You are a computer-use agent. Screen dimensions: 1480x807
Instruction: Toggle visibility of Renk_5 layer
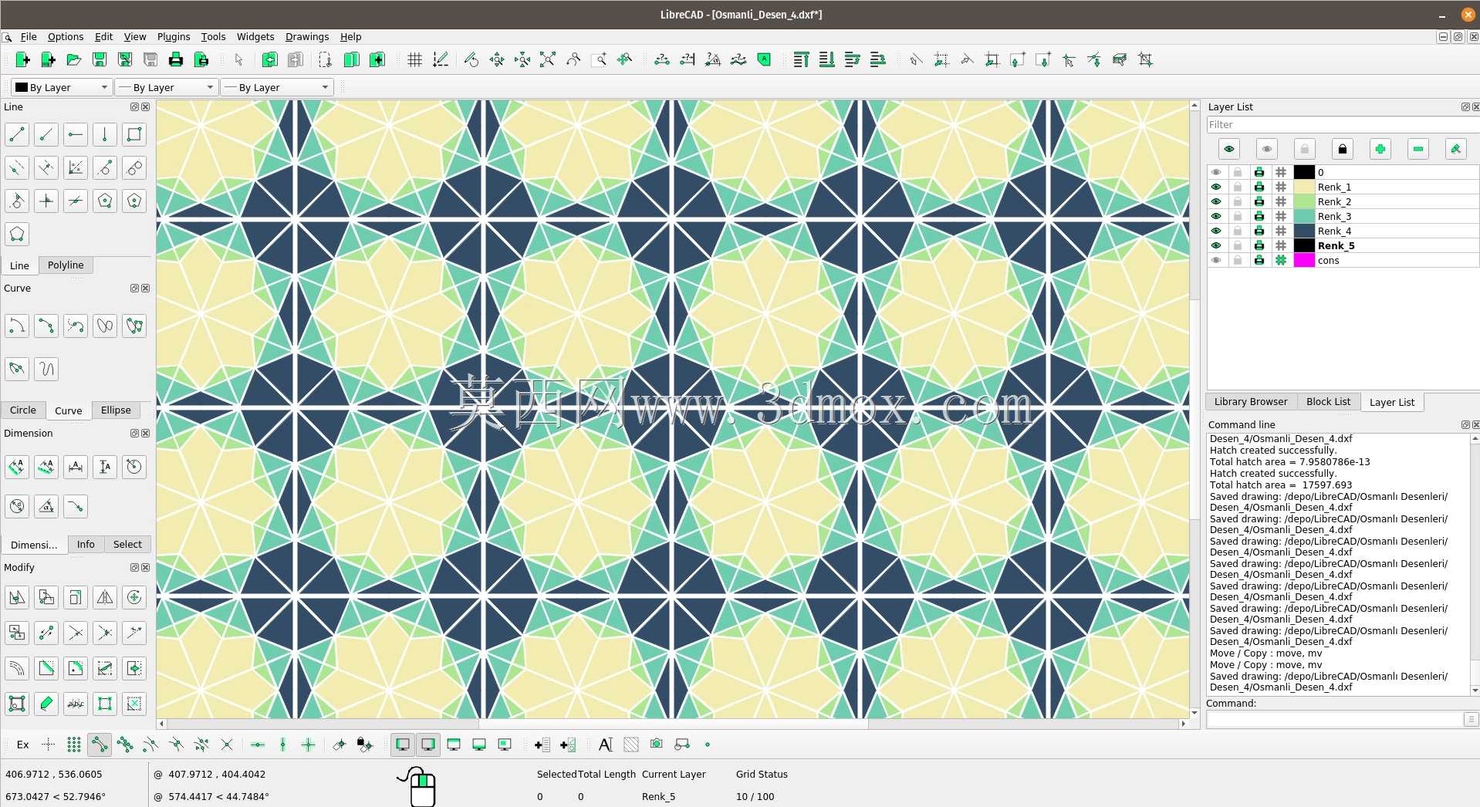click(x=1216, y=245)
